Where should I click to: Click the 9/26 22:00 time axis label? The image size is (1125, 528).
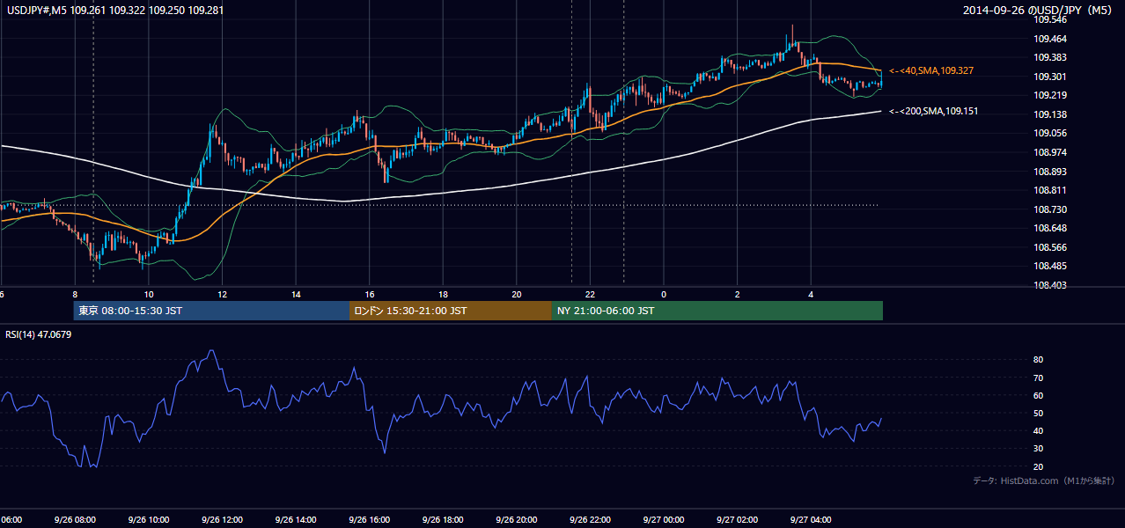(590, 519)
